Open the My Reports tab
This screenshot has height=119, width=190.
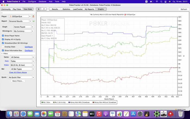click(89, 9)
